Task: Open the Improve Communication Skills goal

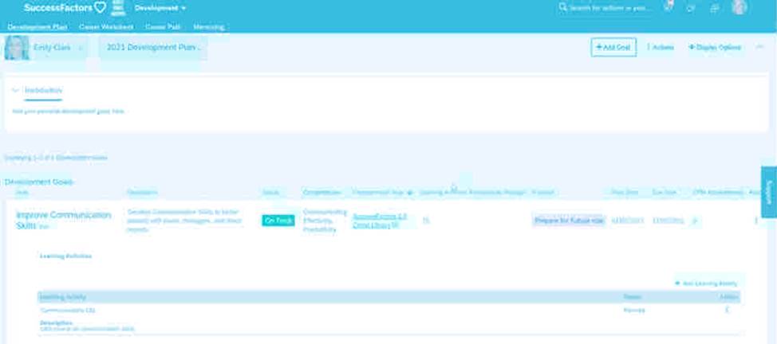Action: point(64,220)
